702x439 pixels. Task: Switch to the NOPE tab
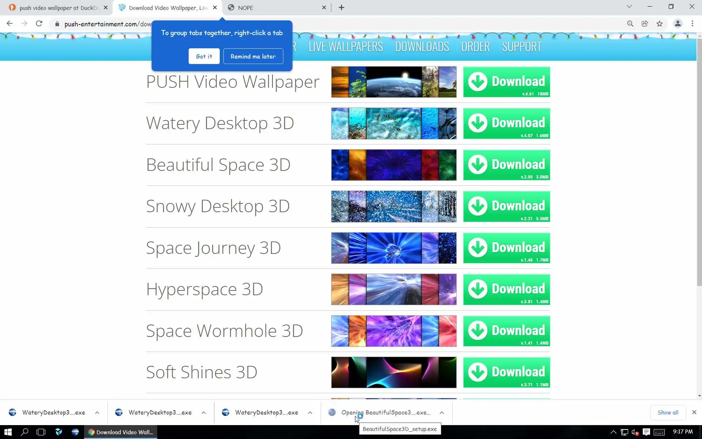pyautogui.click(x=274, y=8)
